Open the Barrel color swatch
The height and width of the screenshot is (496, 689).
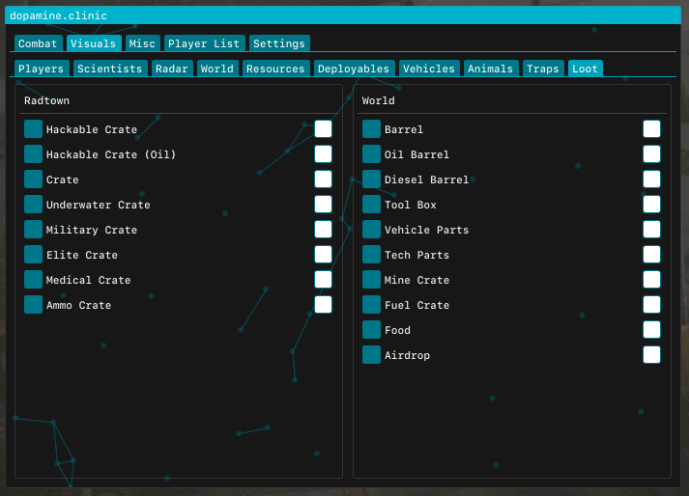(x=371, y=129)
